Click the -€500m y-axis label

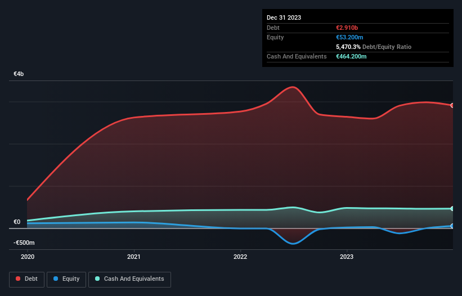point(24,243)
